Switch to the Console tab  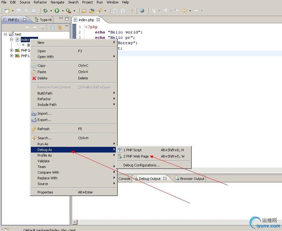point(124,179)
